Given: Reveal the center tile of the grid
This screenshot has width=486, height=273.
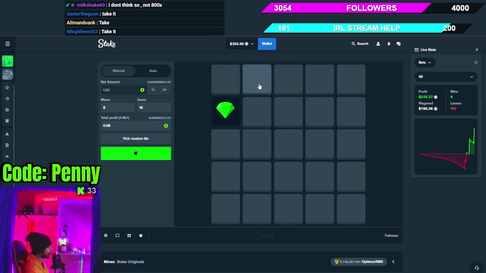Looking at the screenshot, I should click(289, 144).
